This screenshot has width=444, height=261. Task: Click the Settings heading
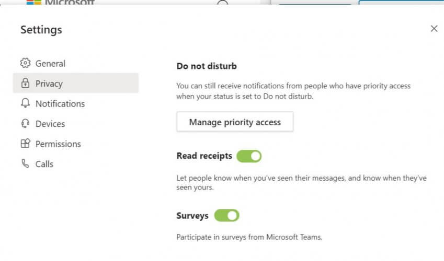click(x=41, y=30)
